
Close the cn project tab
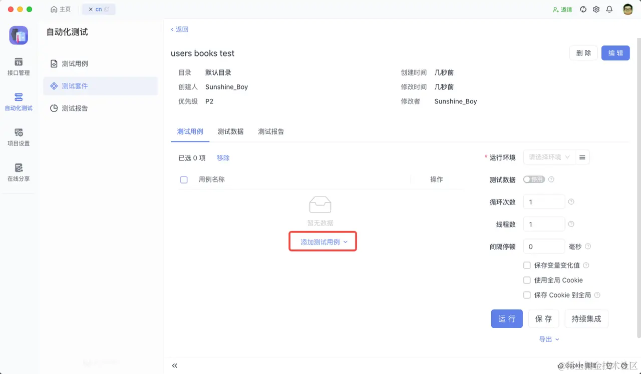[x=91, y=9]
